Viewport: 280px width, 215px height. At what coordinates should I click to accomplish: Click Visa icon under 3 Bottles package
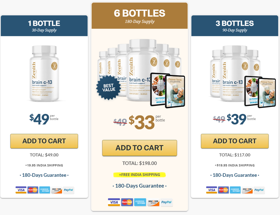tap(212, 190)
